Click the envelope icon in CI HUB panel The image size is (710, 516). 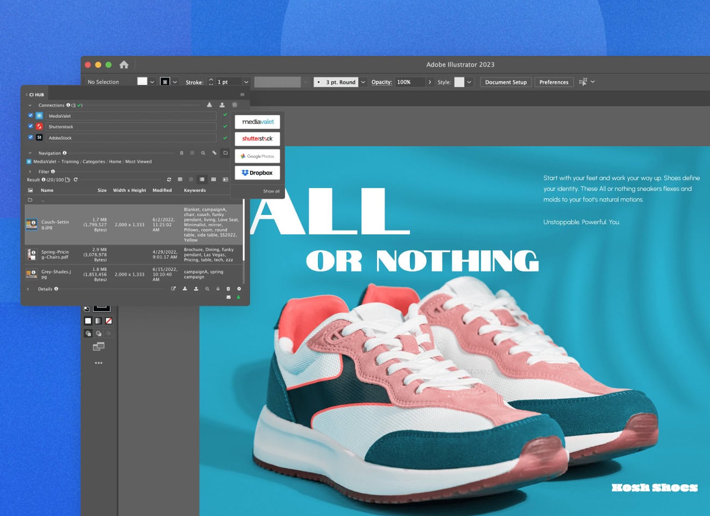click(x=229, y=297)
